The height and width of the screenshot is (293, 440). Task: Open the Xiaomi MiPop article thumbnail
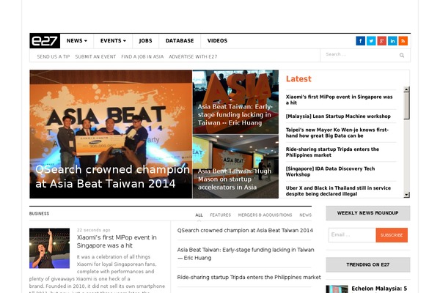click(49, 248)
